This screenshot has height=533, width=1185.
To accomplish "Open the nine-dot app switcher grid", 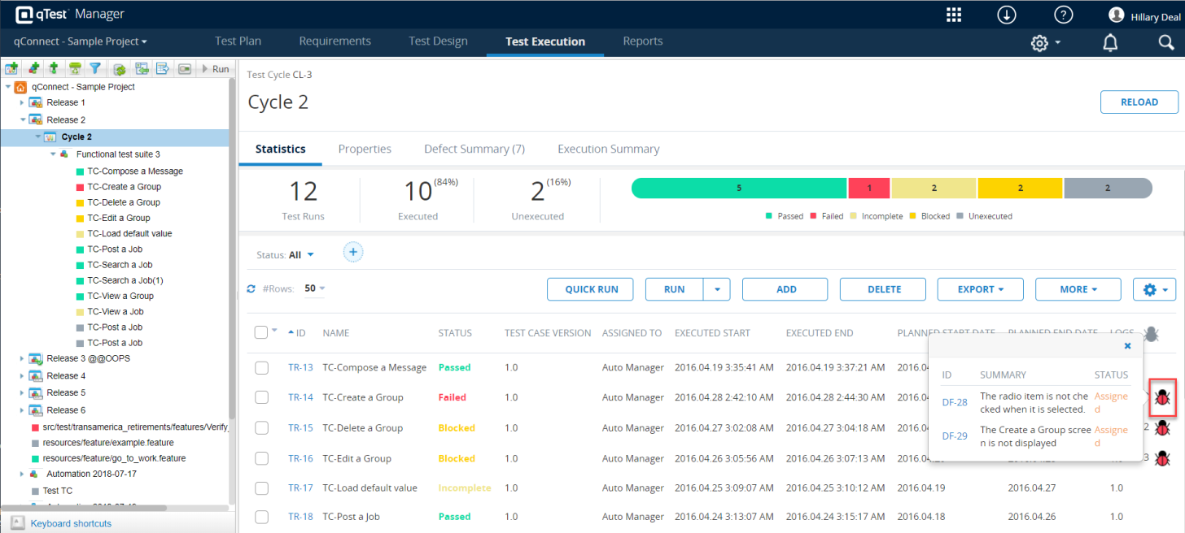I will tap(954, 15).
